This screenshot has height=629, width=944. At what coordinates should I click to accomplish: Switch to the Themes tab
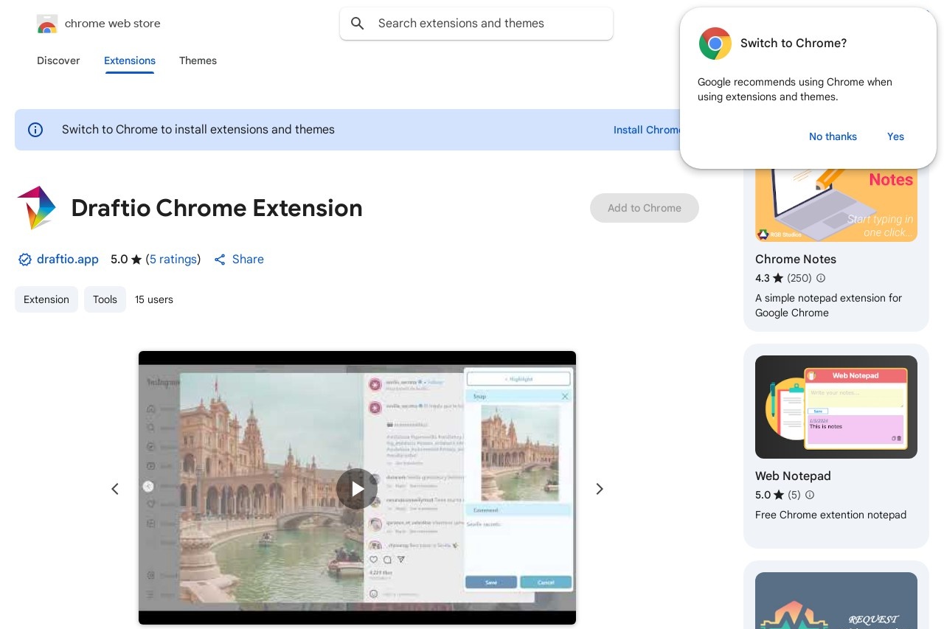click(x=198, y=60)
